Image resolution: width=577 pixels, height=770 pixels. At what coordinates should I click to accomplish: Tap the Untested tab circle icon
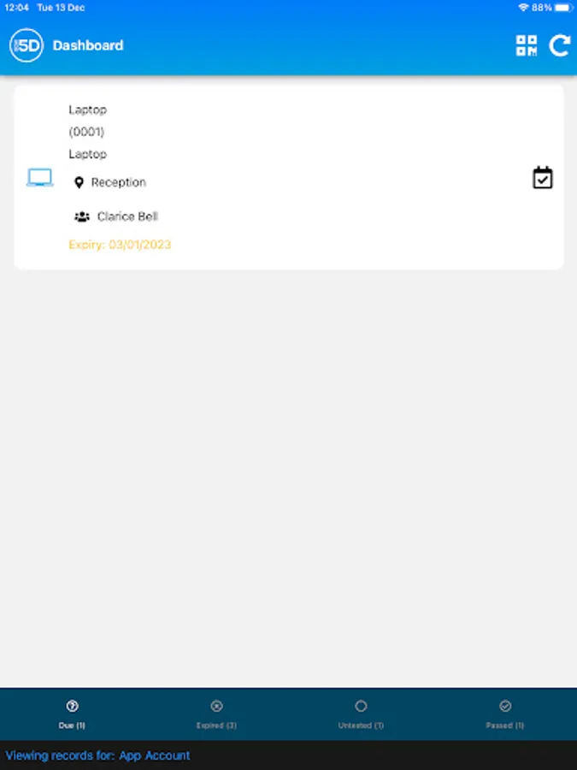click(x=361, y=706)
